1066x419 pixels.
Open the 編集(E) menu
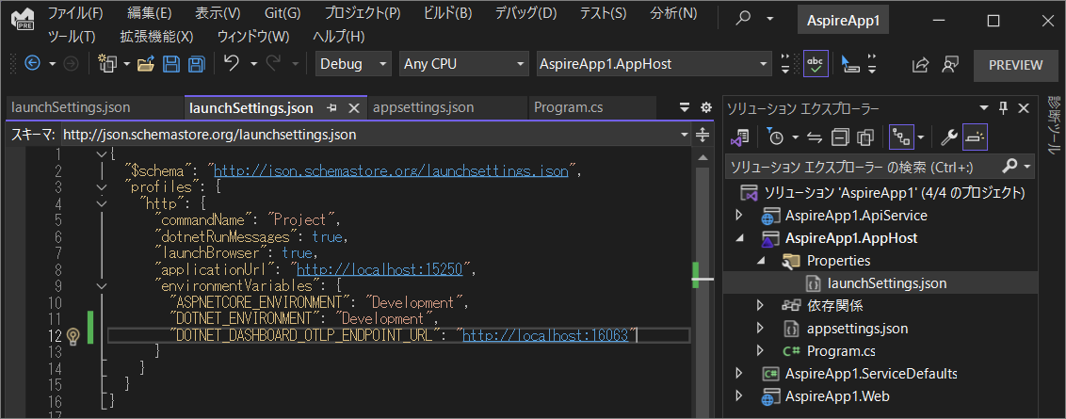click(149, 13)
